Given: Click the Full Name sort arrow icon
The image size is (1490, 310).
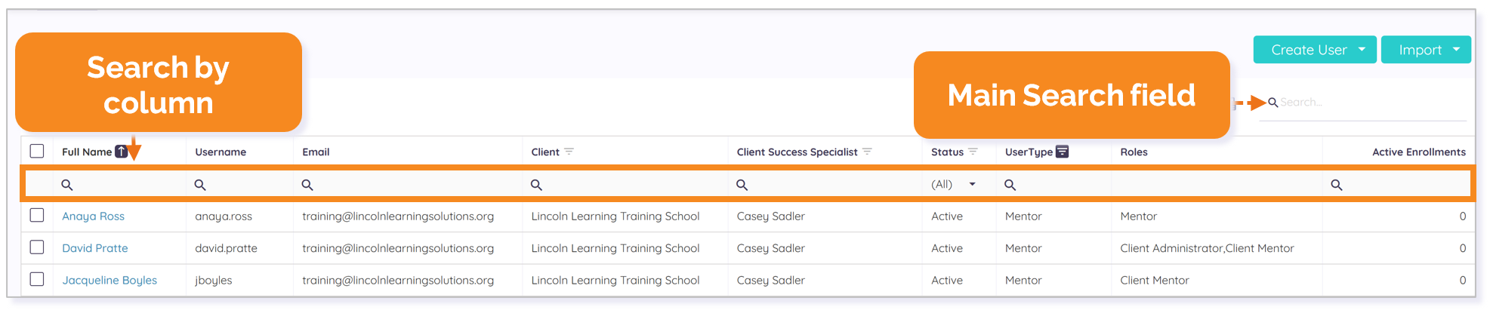Looking at the screenshot, I should [121, 152].
